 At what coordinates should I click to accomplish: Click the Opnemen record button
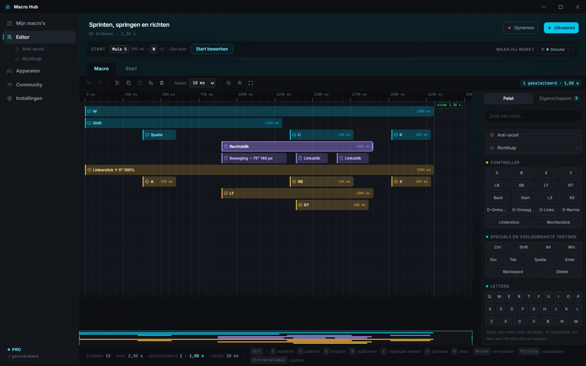pos(521,28)
